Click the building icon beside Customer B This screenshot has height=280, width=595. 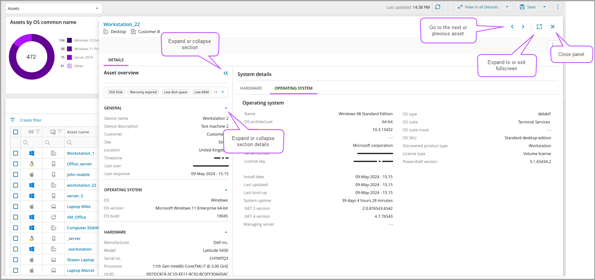tap(133, 31)
